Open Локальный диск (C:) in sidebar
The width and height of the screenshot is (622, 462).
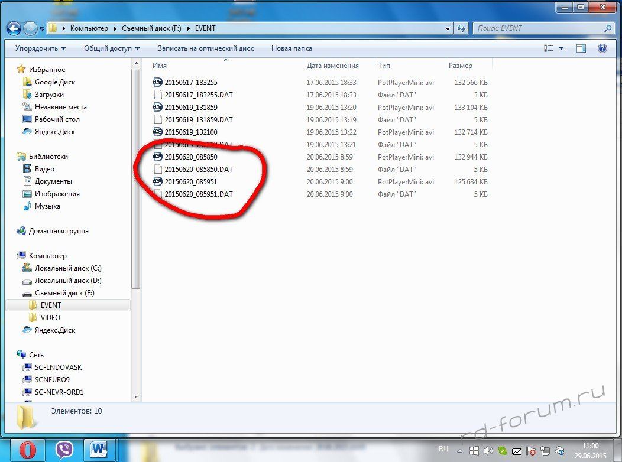click(x=68, y=268)
